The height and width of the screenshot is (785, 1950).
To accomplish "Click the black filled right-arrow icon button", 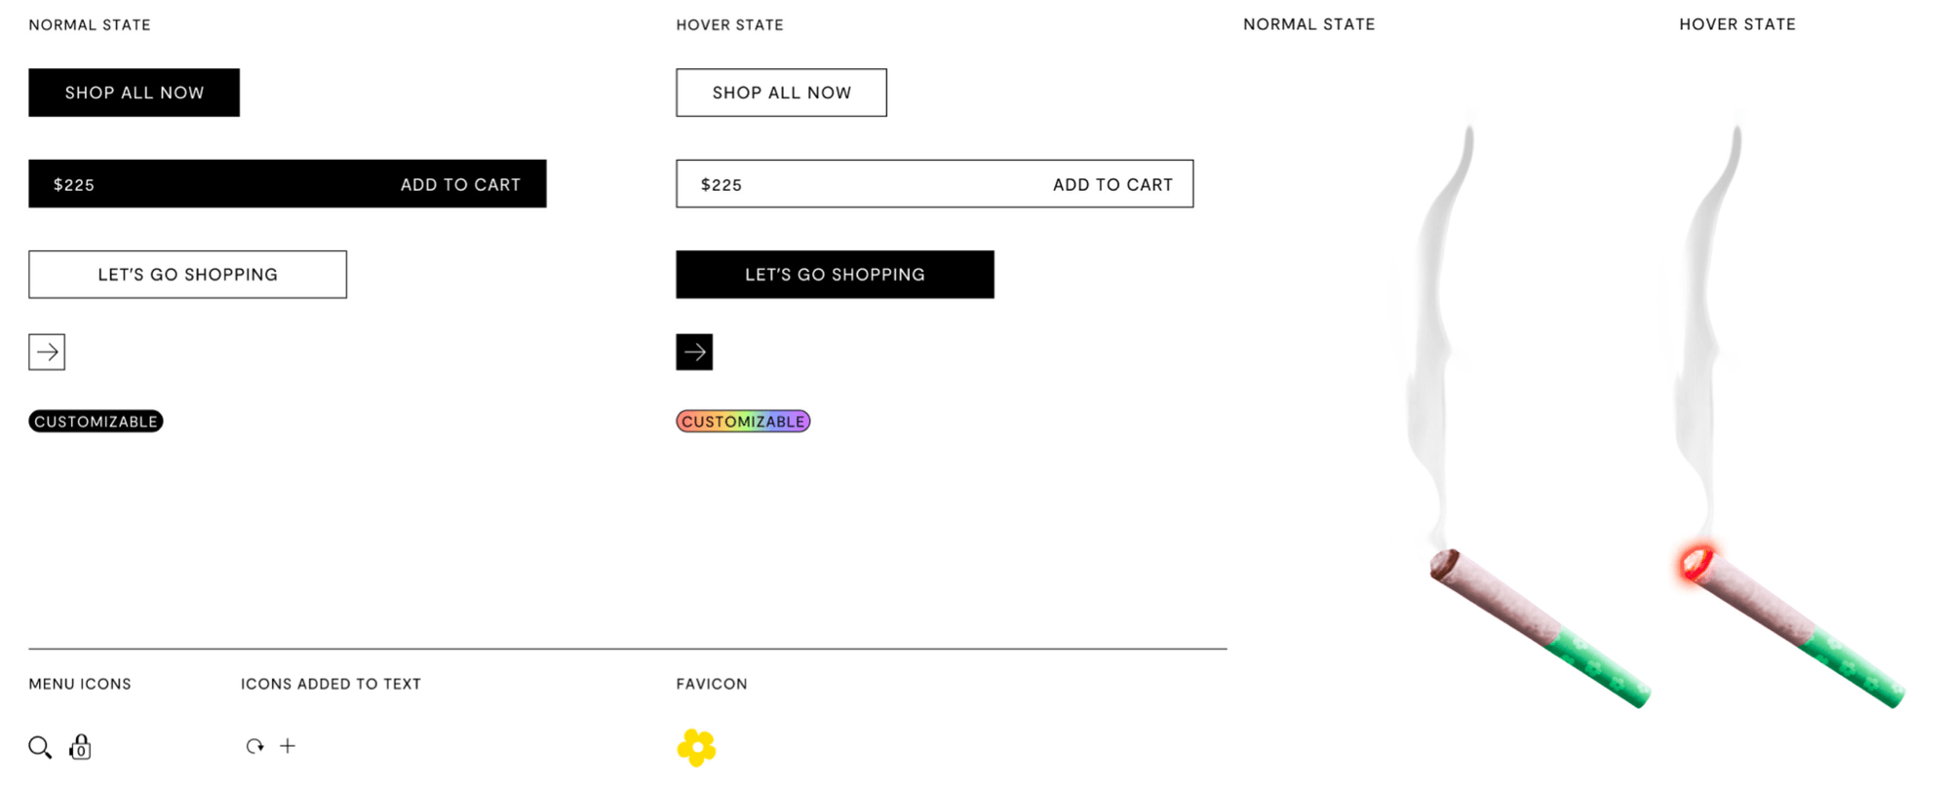I will (694, 352).
